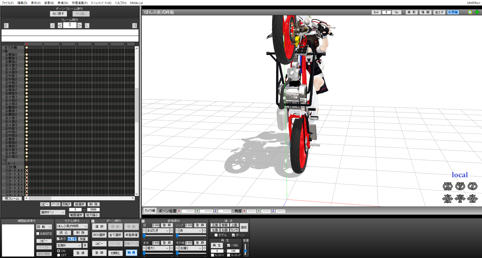Jump to first frame with |< button
482x258 pixels.
tap(6, 25)
